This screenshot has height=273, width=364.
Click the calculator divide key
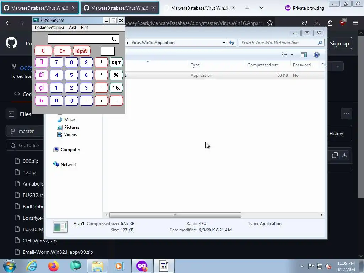(101, 62)
